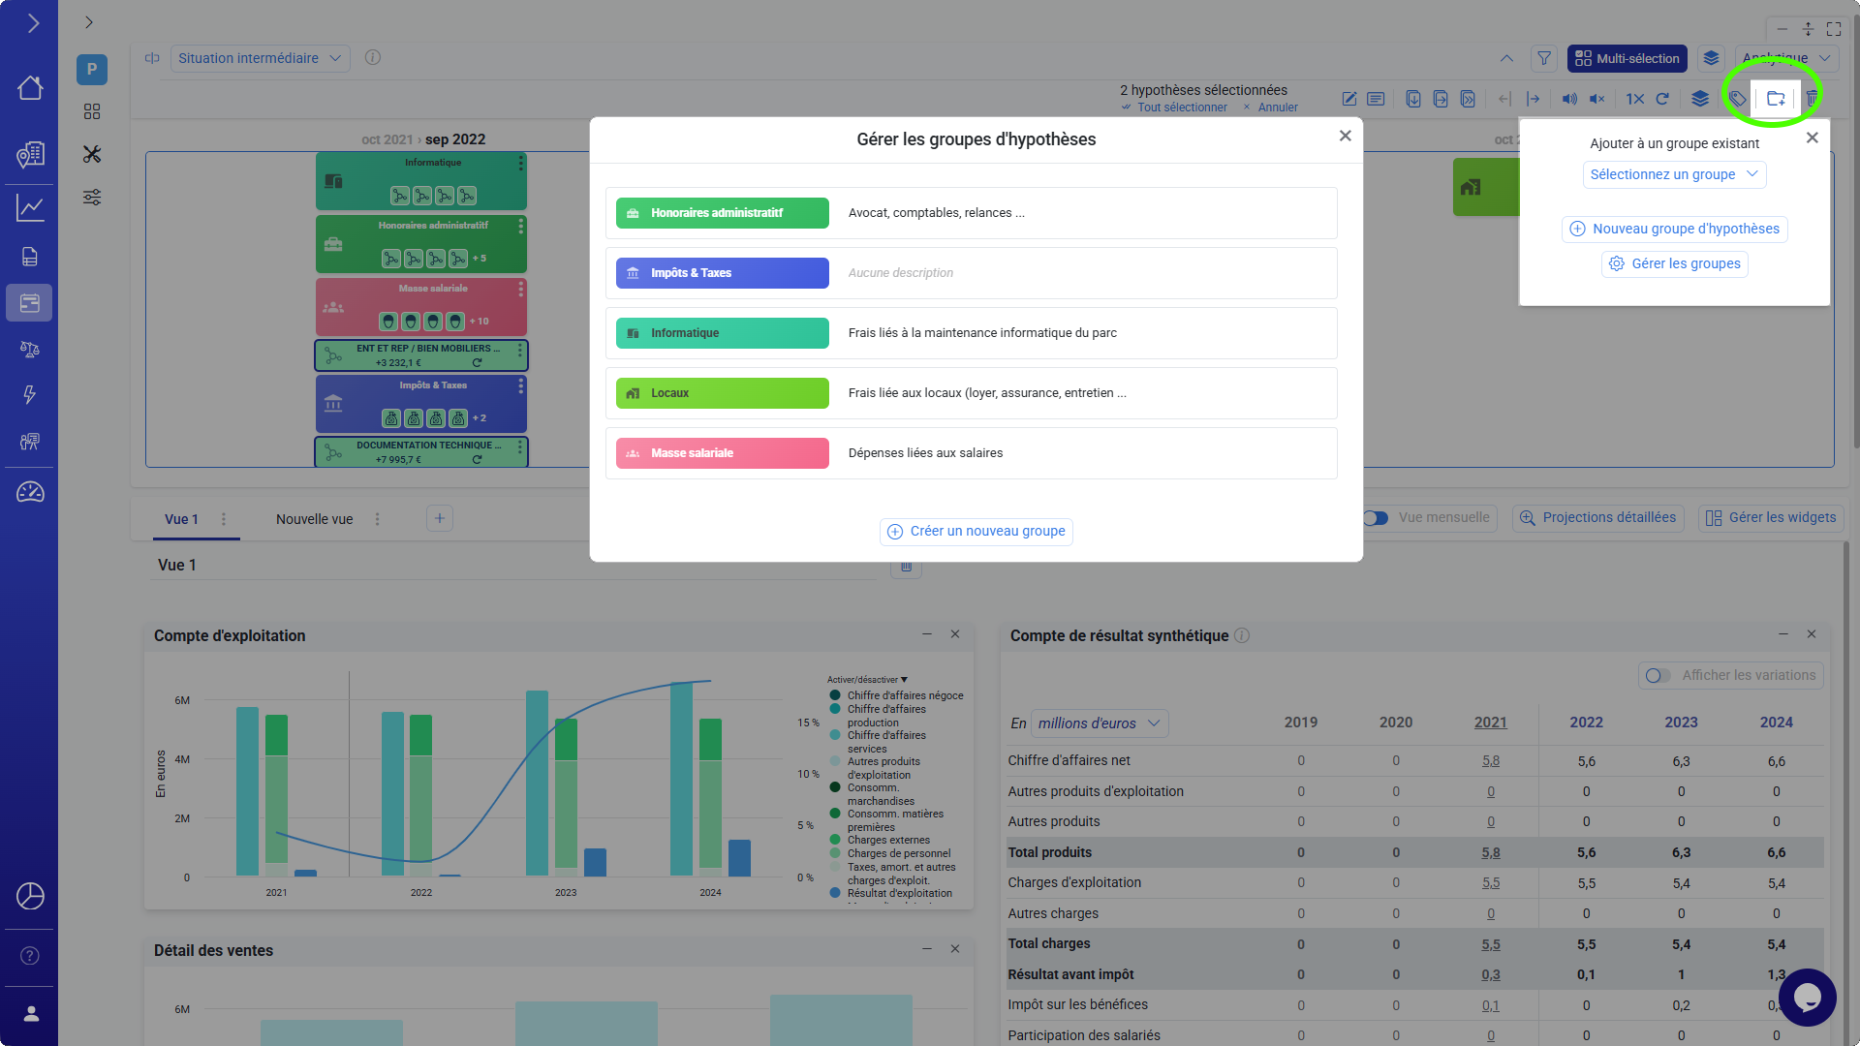Click Créer un nouveau groupe button
Screen dimensions: 1860x1046
click(976, 532)
